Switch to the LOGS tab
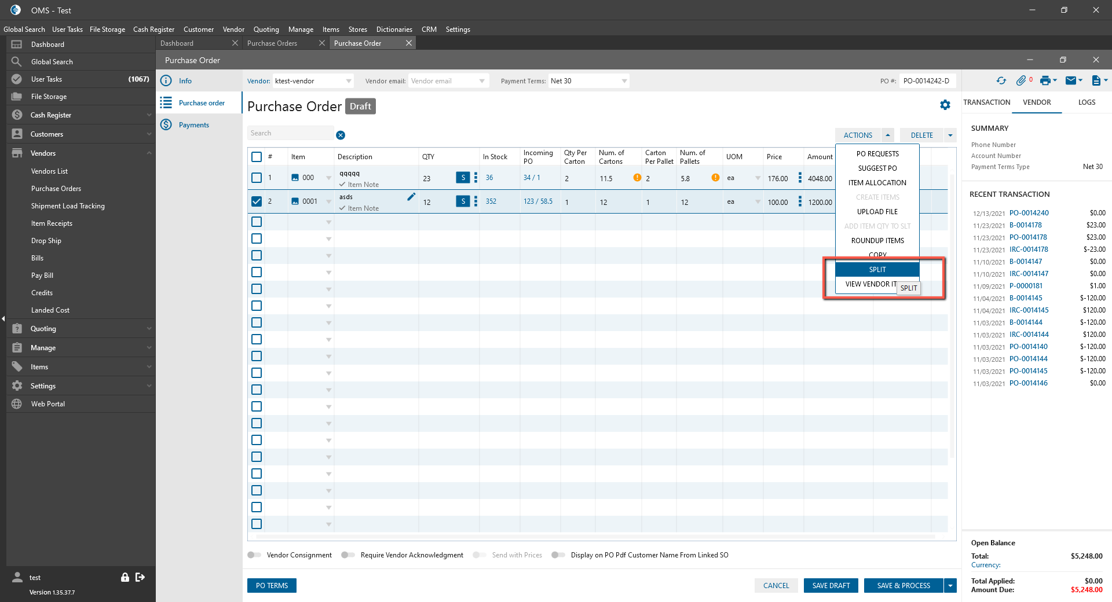The width and height of the screenshot is (1112, 602). click(x=1087, y=102)
